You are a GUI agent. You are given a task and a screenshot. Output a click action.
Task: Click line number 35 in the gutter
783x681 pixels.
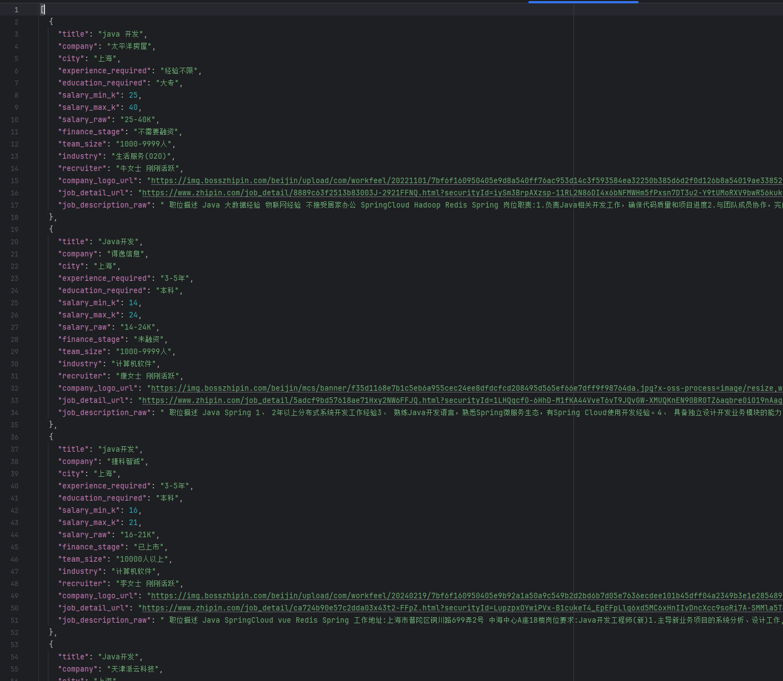[14, 425]
